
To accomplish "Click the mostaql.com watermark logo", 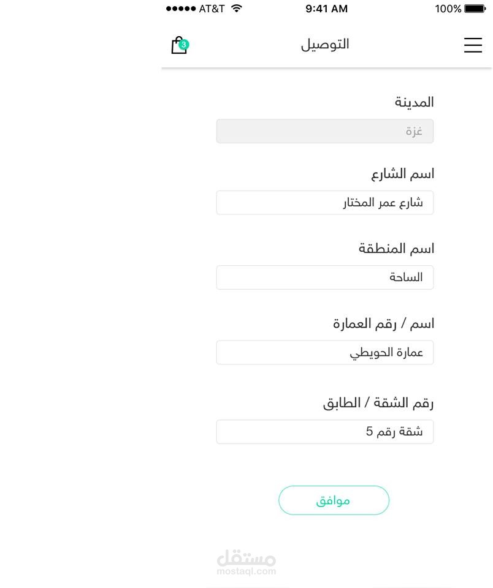I will (246, 562).
